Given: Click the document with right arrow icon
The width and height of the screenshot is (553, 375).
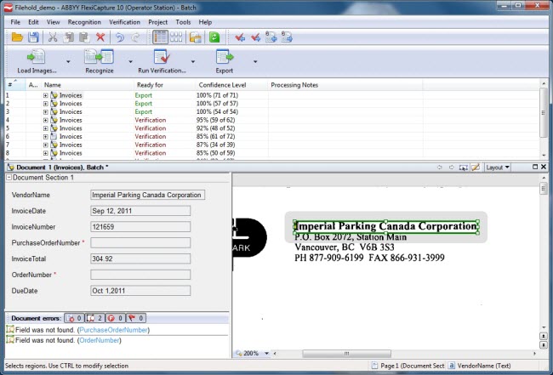Looking at the screenshot, I should [287, 37].
